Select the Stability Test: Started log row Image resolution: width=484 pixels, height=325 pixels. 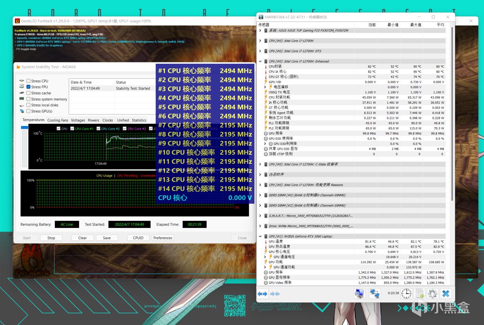112,89
